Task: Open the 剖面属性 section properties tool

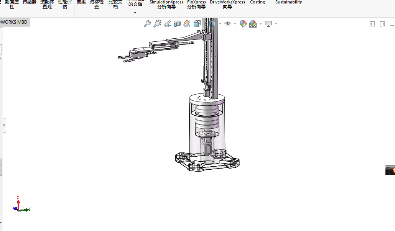Action: (x=12, y=5)
